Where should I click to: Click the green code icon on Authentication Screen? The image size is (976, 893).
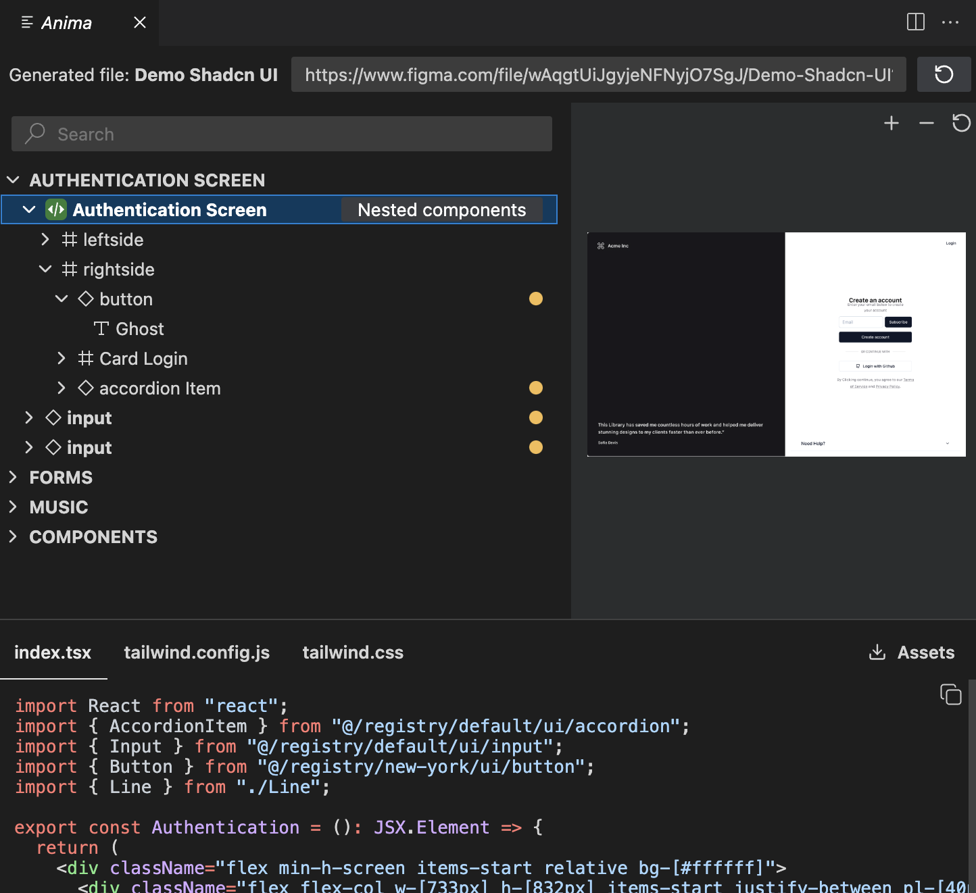coord(55,210)
